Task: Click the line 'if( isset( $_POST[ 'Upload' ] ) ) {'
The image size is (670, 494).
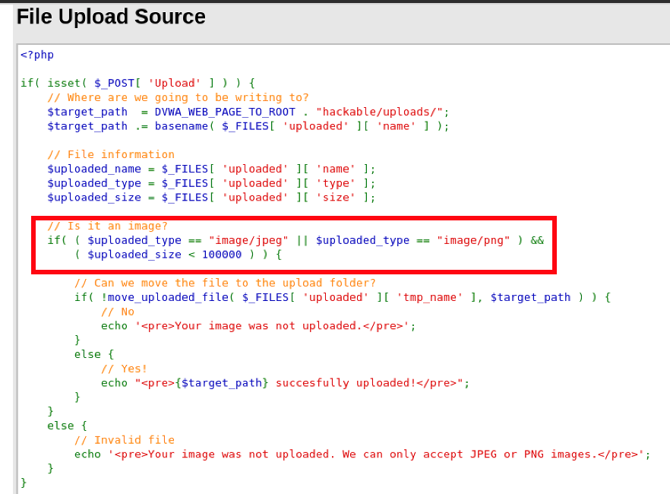Action: click(137, 83)
